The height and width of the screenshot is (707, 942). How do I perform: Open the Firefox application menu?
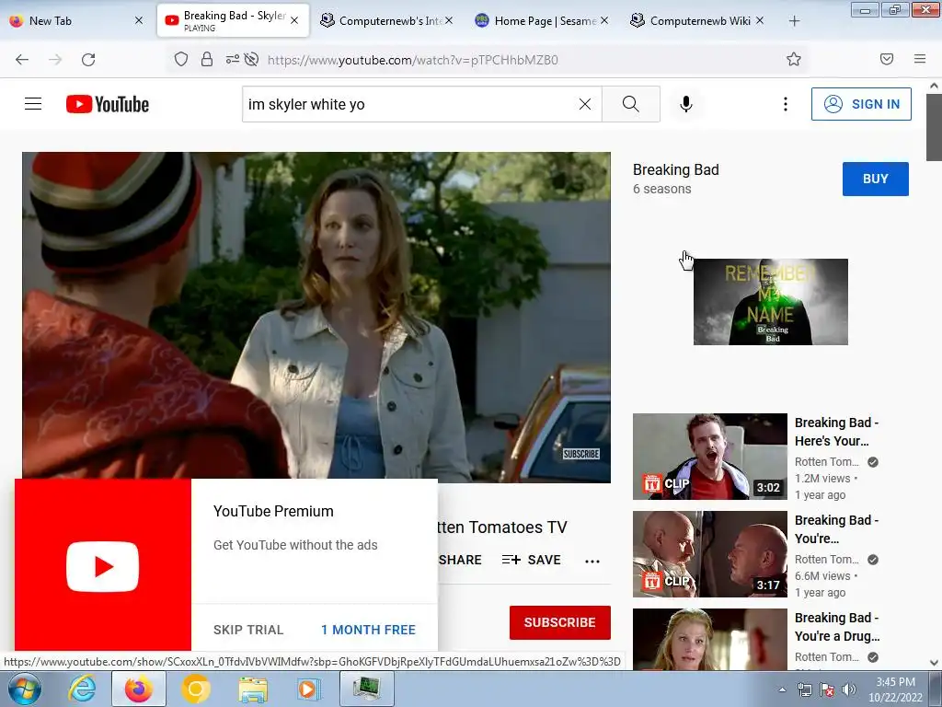pos(920,59)
